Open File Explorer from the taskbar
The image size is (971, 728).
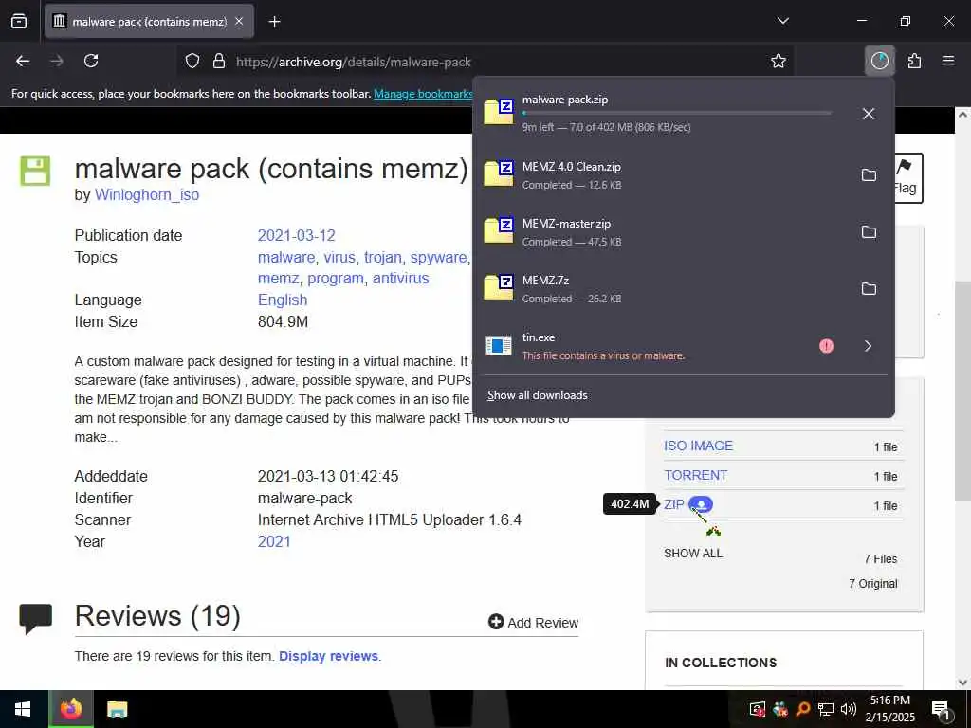(x=117, y=709)
